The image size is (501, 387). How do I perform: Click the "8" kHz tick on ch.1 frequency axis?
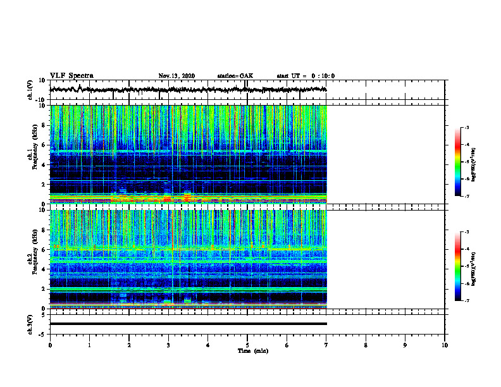(44, 125)
